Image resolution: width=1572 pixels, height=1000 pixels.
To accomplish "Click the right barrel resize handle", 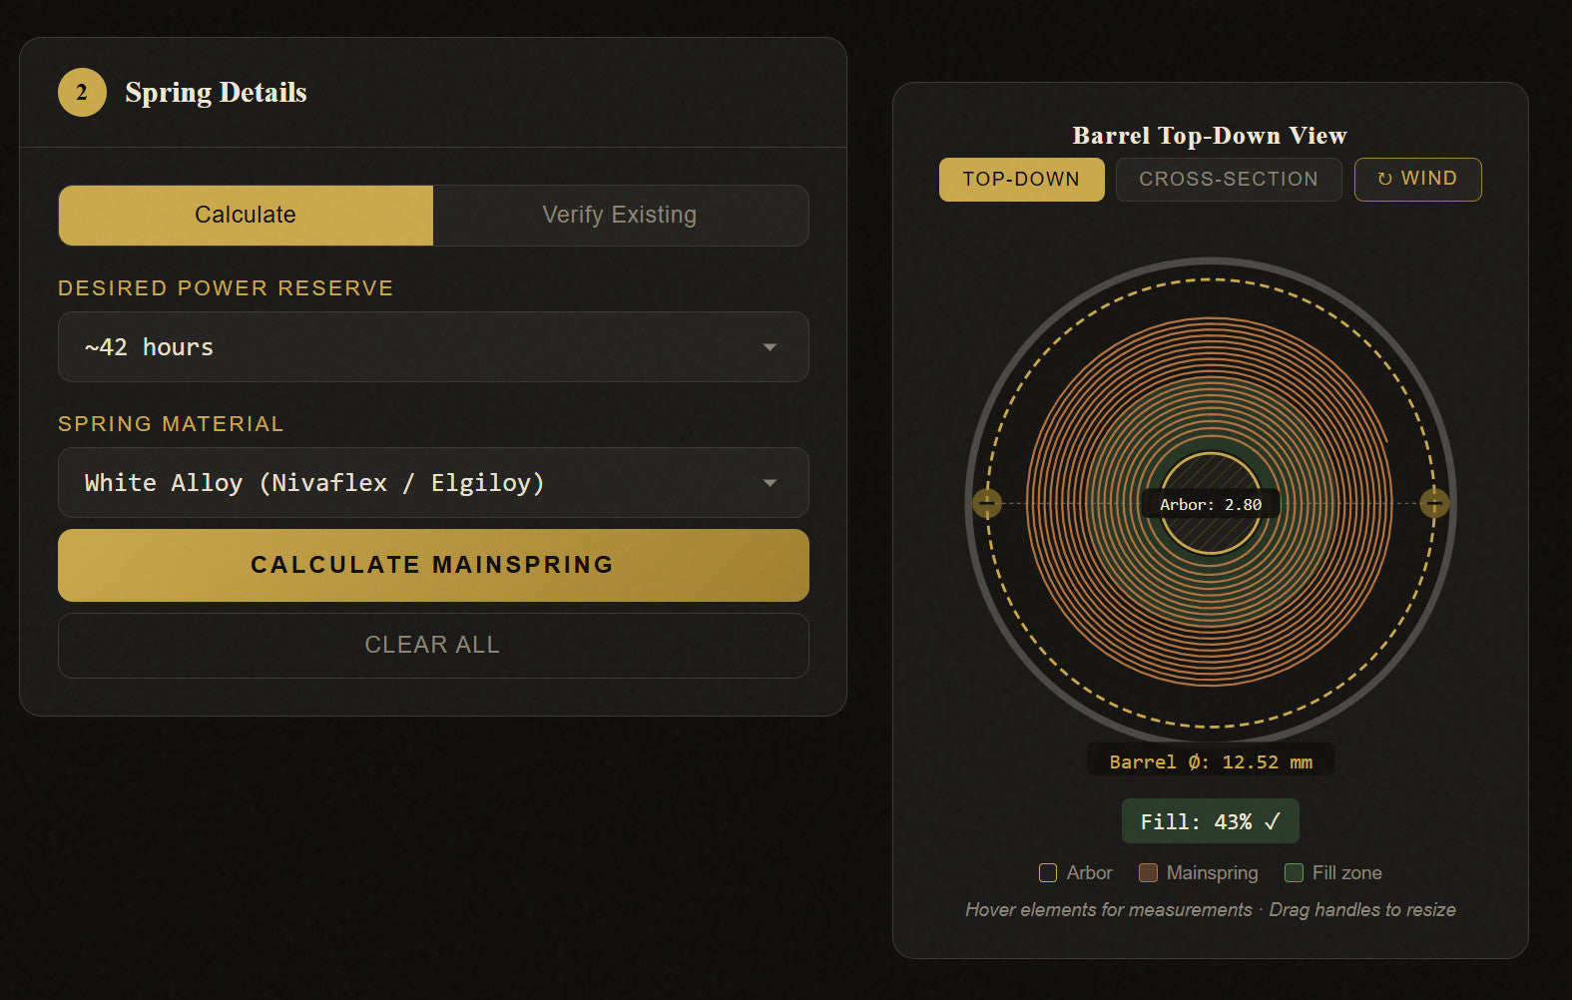I will [x=1434, y=503].
